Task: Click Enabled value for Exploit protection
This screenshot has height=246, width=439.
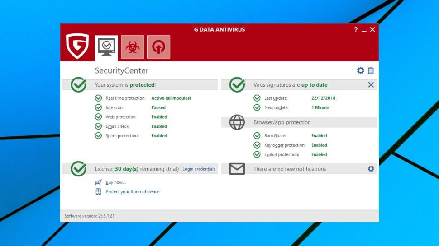Action: click(x=319, y=154)
